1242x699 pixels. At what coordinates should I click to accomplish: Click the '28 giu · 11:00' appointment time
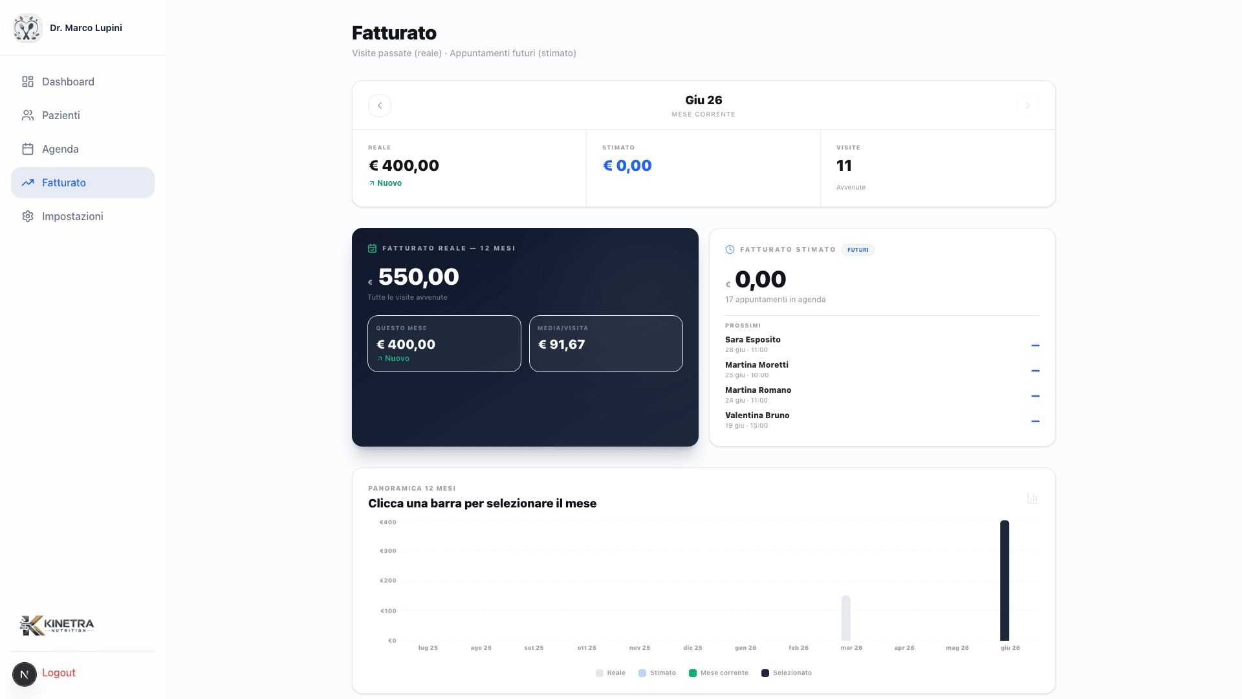746,350
